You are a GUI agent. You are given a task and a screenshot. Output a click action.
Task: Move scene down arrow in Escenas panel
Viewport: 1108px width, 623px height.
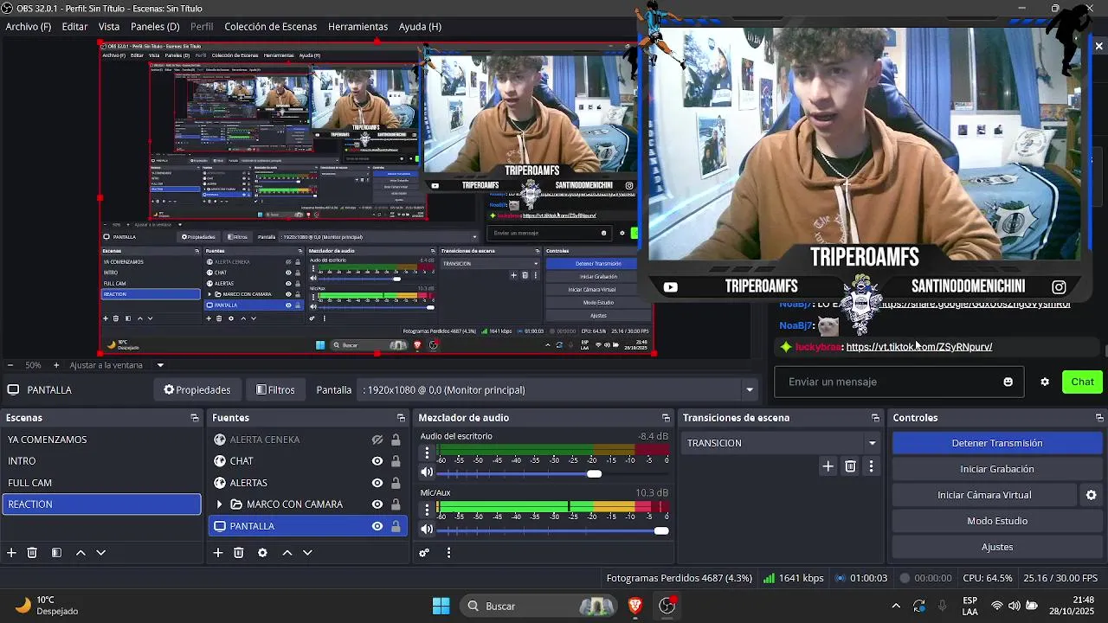click(x=100, y=552)
